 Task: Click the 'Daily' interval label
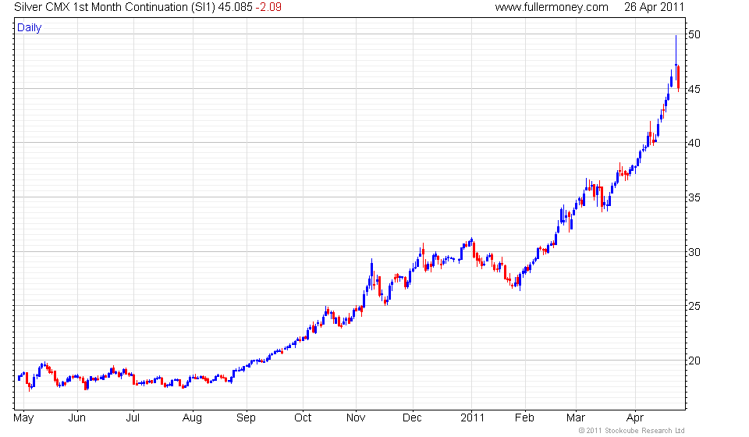click(29, 27)
